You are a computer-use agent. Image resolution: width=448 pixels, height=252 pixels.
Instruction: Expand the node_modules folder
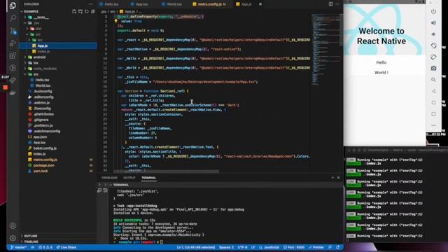45,69
